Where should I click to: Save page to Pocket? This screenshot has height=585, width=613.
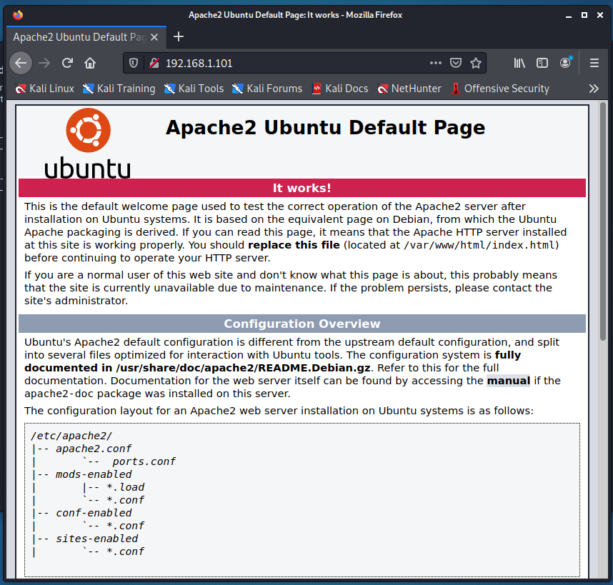(456, 63)
